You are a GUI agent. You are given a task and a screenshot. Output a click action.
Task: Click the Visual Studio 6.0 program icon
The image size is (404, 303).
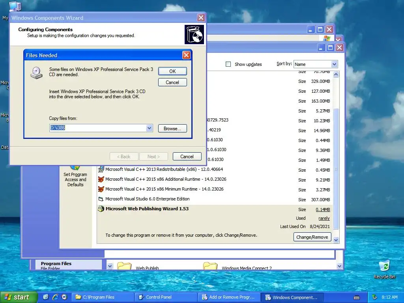click(101, 199)
